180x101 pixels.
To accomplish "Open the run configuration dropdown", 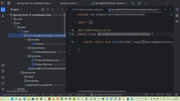I will pos(109,3).
